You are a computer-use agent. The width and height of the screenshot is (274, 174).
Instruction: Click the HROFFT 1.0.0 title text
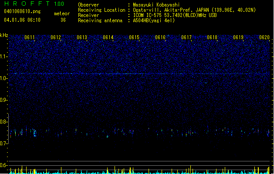[x=34, y=3]
